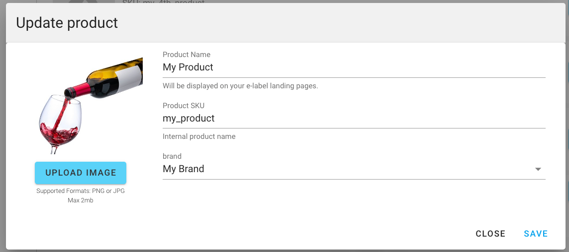Click into the Product SKU text field
Viewport: 569px width, 252px height.
354,119
